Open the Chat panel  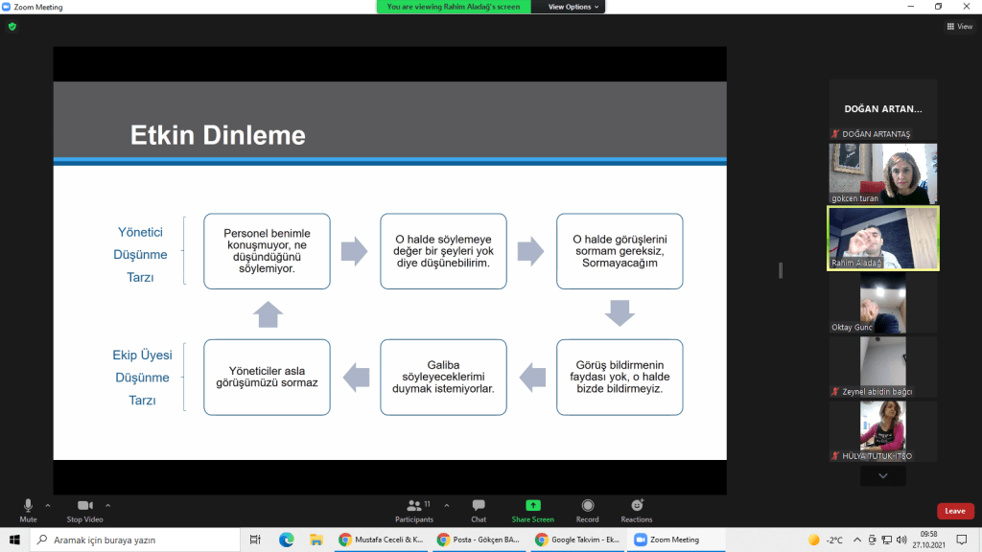click(479, 509)
